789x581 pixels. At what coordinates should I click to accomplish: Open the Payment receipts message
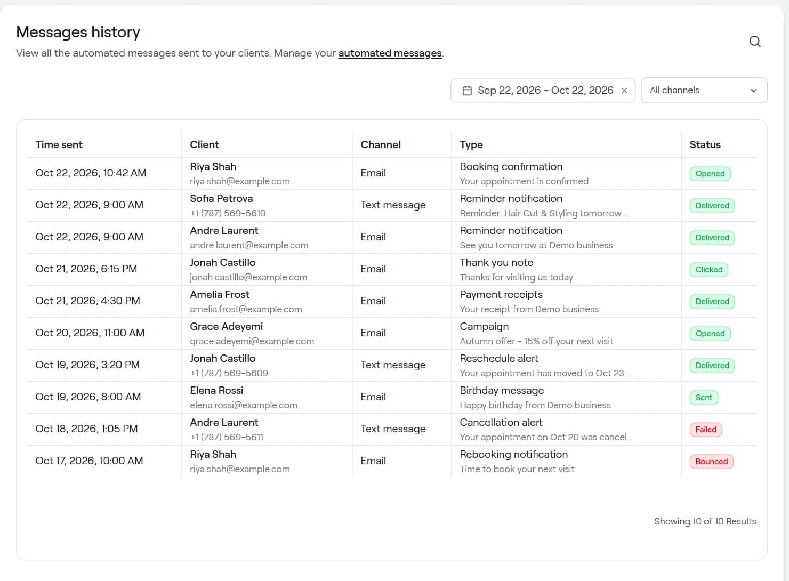501,294
